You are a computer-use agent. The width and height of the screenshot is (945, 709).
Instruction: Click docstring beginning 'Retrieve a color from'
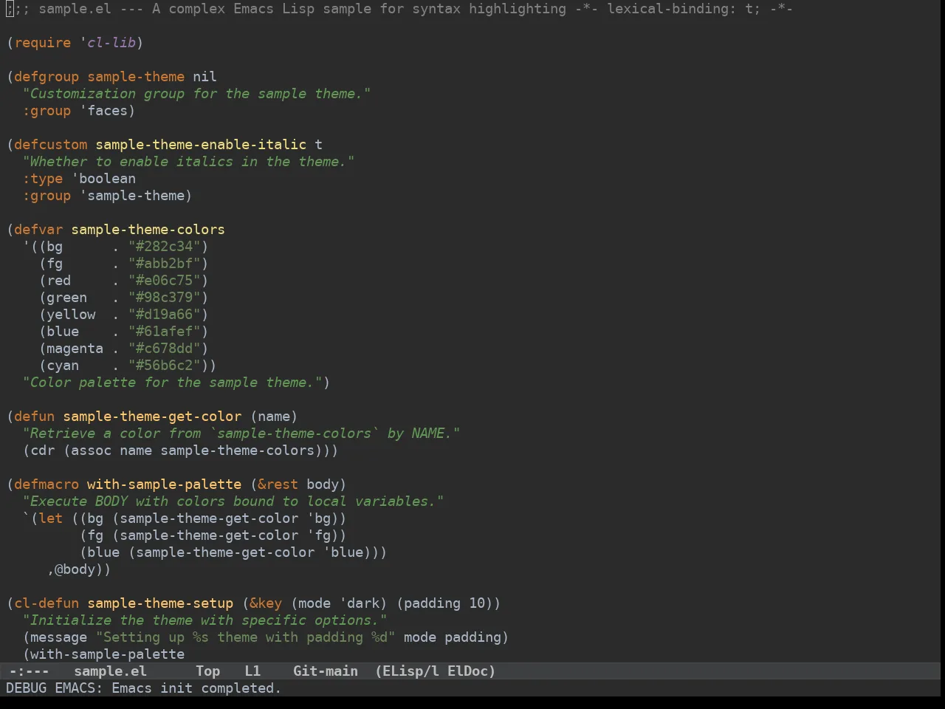click(241, 434)
